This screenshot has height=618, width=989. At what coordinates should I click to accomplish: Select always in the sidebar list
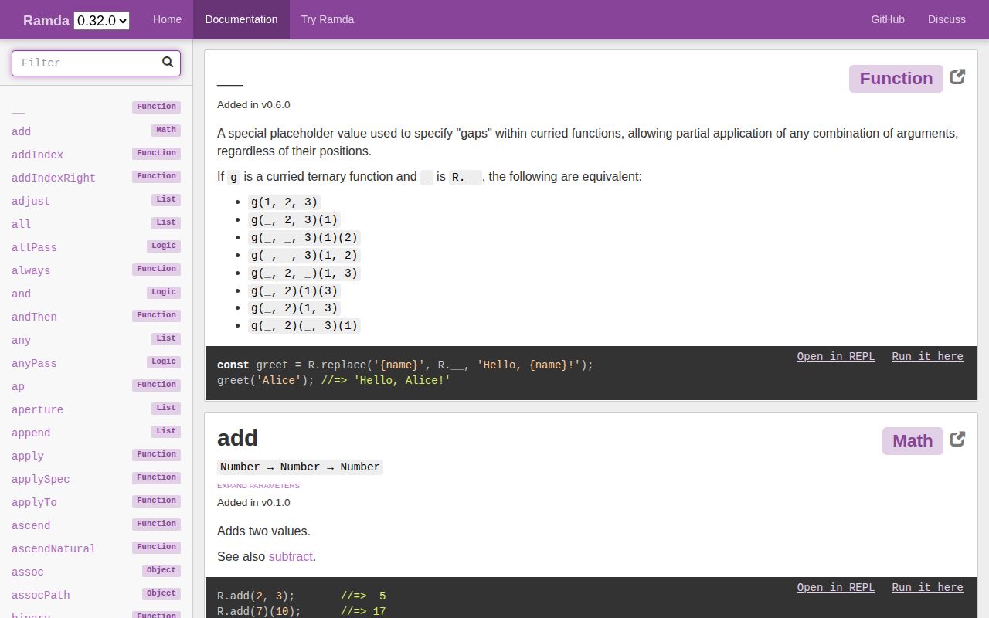[x=96, y=270]
